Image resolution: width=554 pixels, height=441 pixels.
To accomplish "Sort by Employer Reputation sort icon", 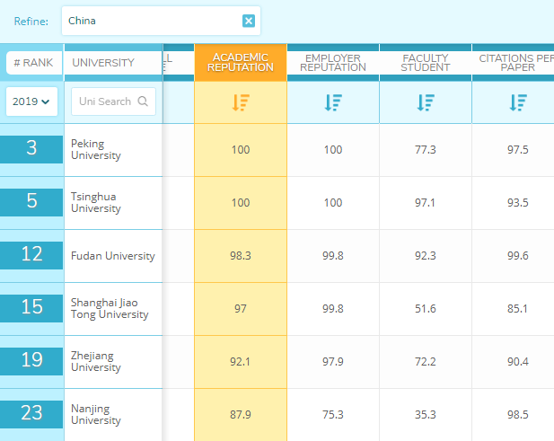I will pyautogui.click(x=333, y=102).
